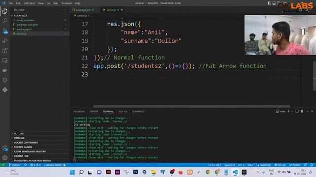This screenshot has width=316, height=177.
Task: Open the Docker view in activity bar
Action: click(5, 70)
